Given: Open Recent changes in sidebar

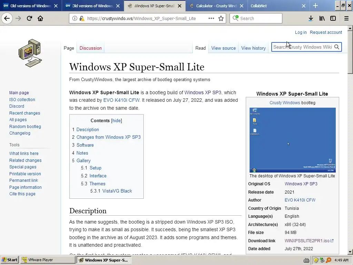Looking at the screenshot, I should click(24, 113).
